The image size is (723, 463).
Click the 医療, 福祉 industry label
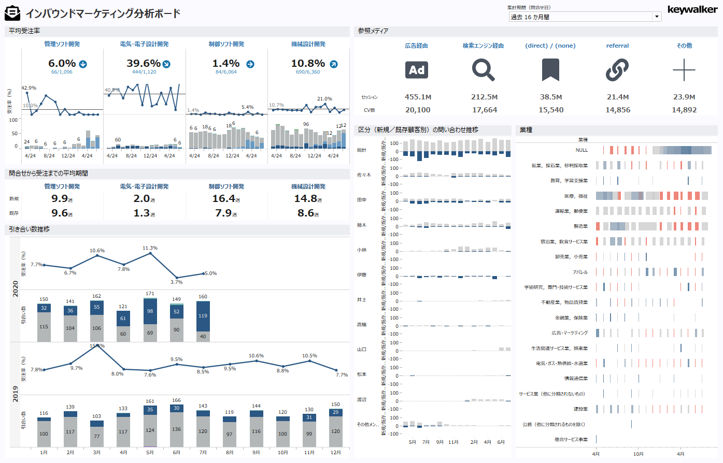(576, 196)
